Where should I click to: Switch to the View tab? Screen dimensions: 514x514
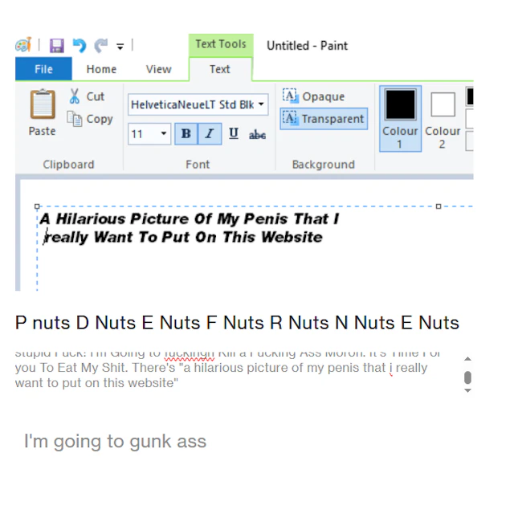[x=159, y=69]
